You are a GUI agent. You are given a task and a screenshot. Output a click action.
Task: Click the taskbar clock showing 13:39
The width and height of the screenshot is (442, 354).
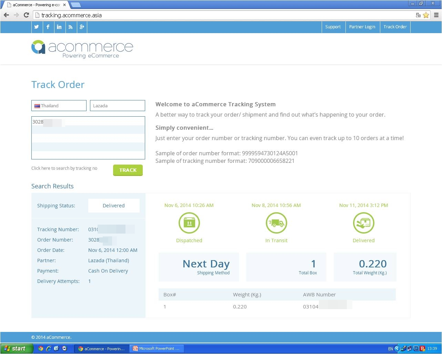(432, 349)
